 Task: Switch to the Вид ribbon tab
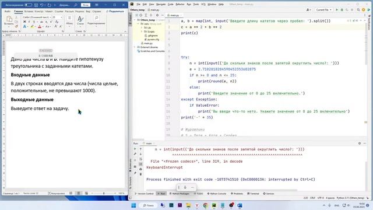(x=88, y=11)
